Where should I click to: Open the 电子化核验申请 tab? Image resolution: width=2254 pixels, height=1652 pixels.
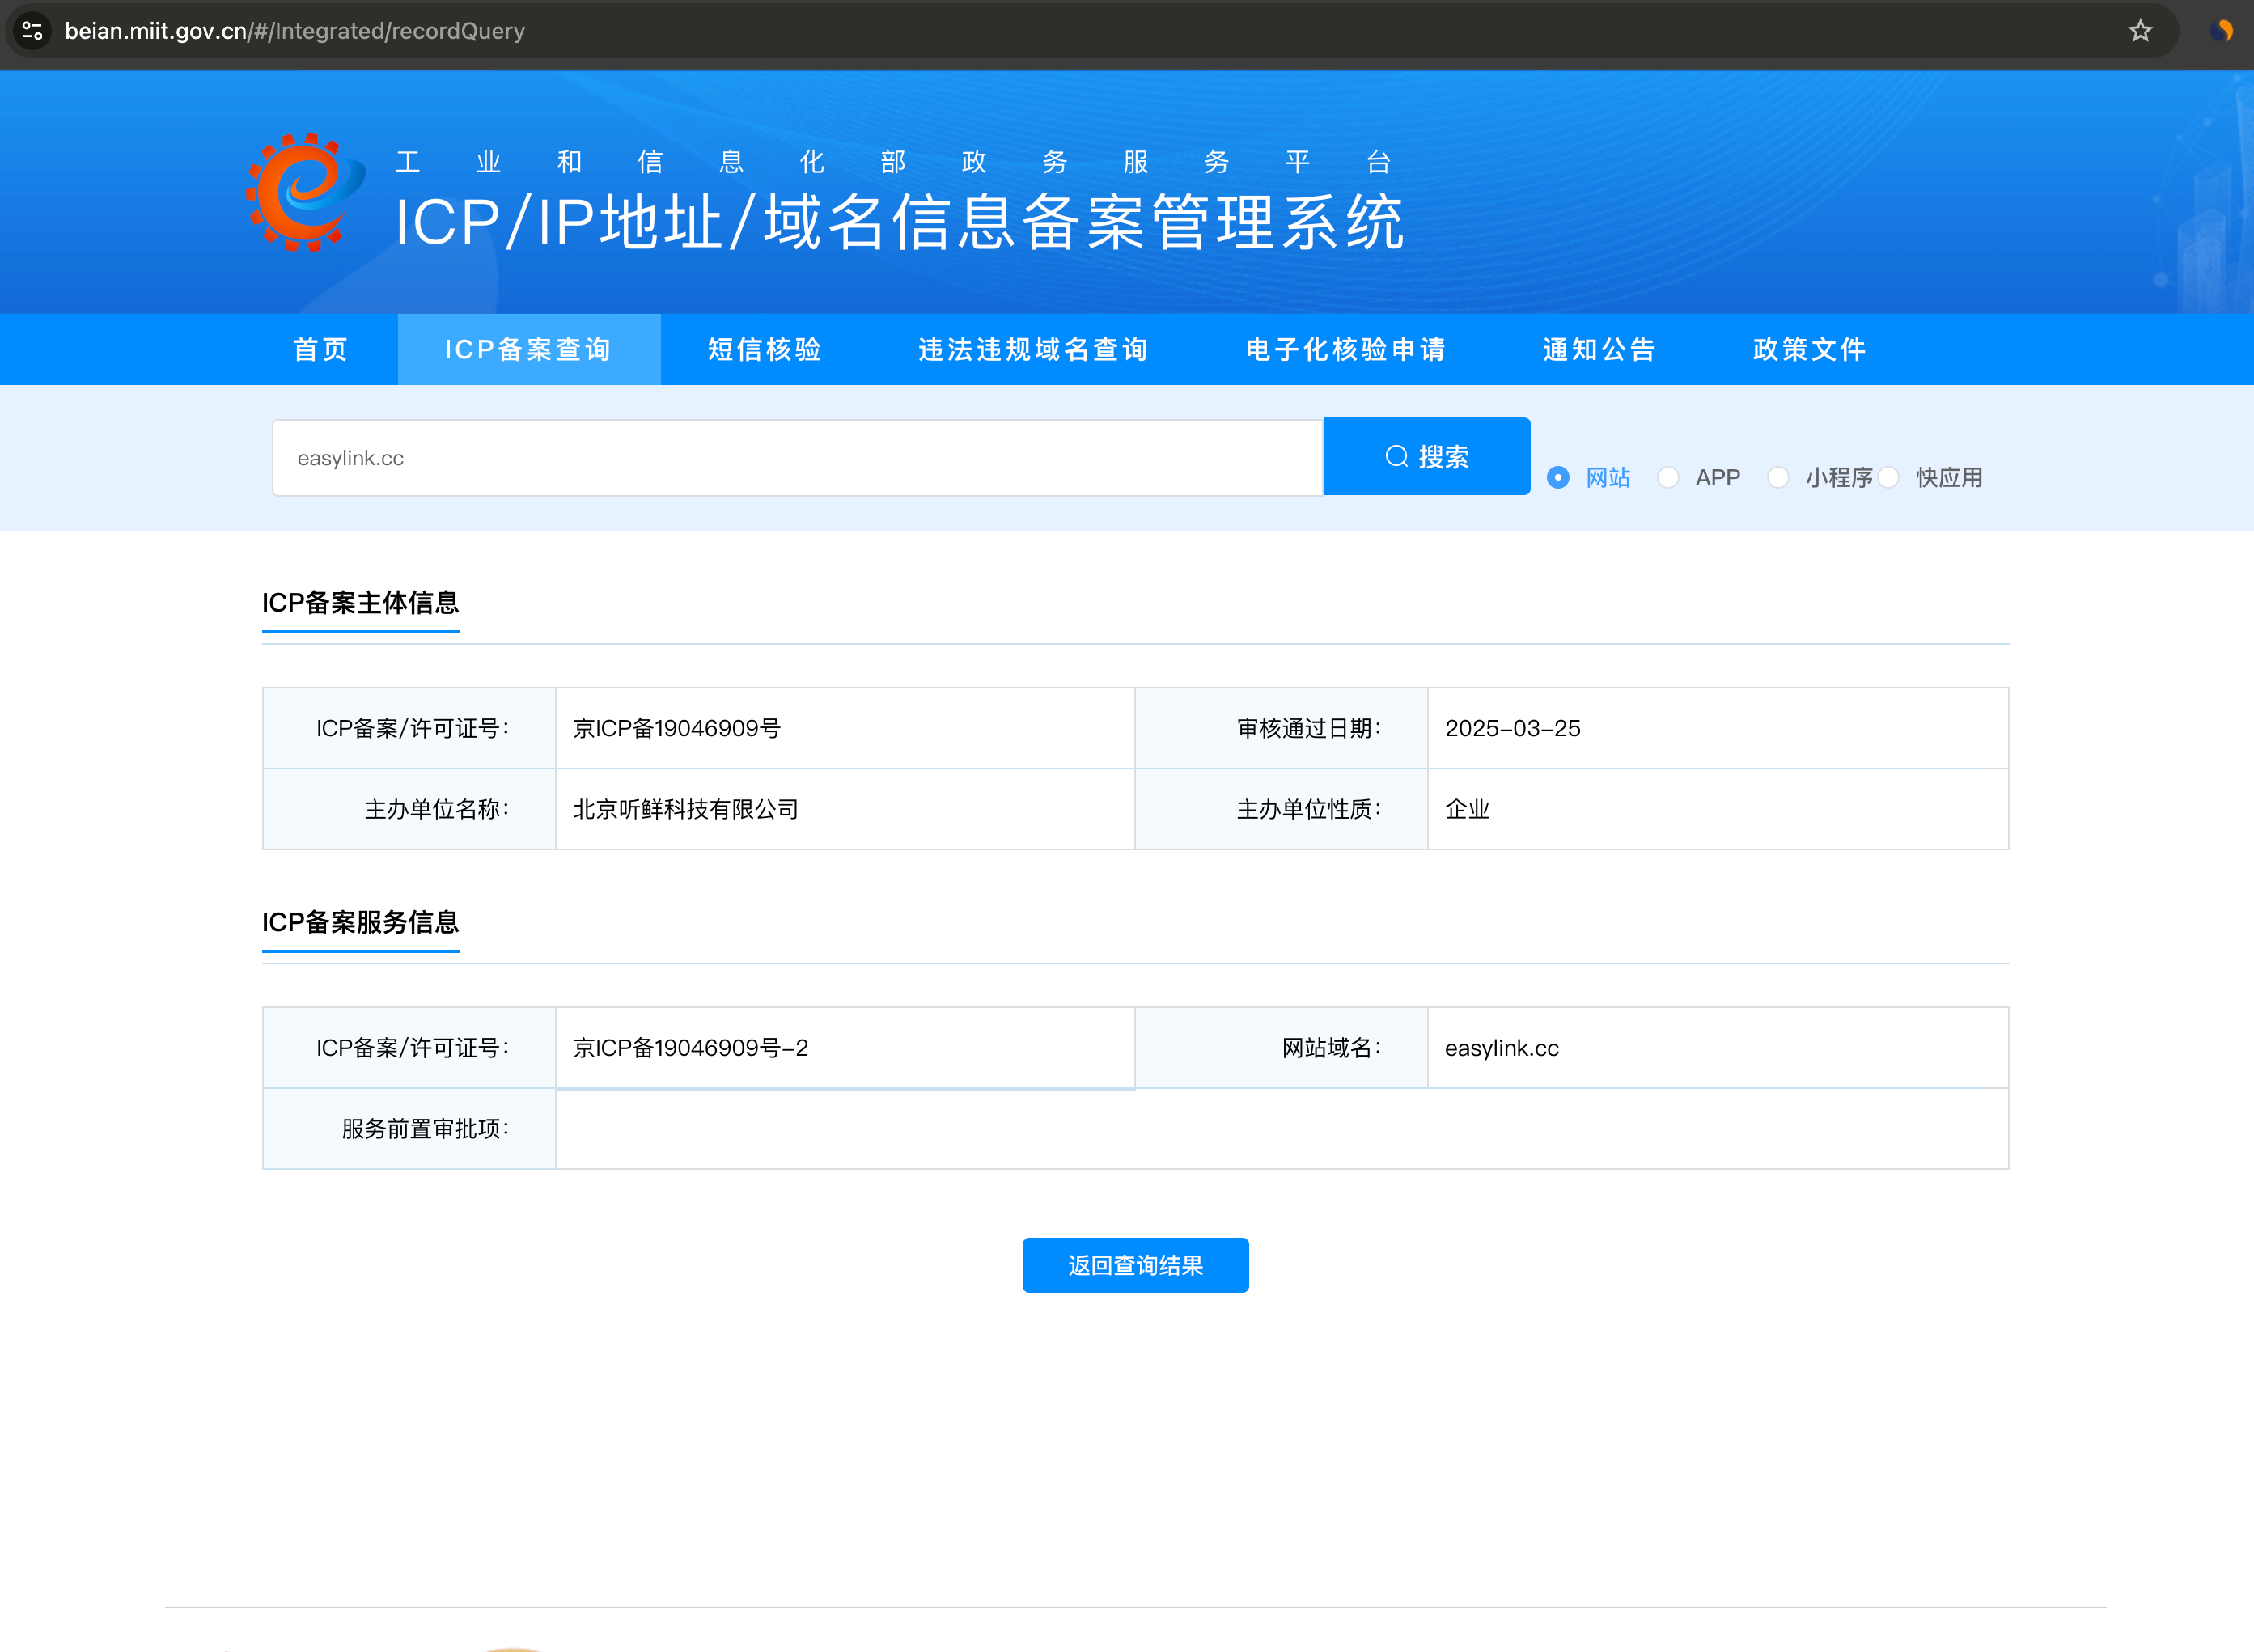click(x=1346, y=350)
